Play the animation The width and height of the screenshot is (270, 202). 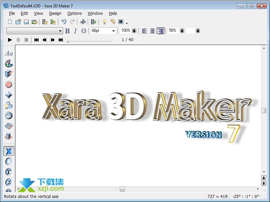10,40
